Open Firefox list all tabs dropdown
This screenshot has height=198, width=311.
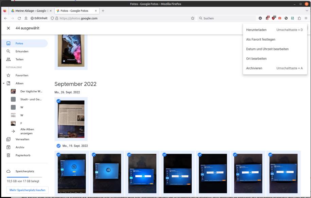(x=307, y=11)
